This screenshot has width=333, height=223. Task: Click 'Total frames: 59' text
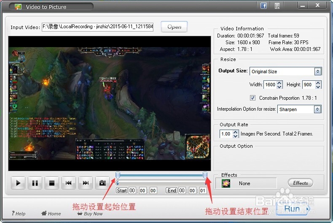[x=283, y=36]
